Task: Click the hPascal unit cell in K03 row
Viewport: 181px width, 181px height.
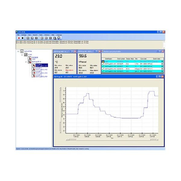Action: click(137, 69)
